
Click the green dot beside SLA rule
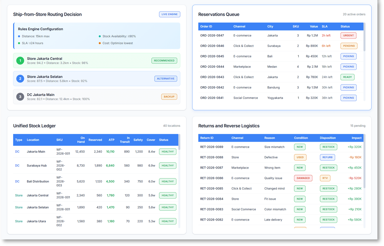(19, 43)
